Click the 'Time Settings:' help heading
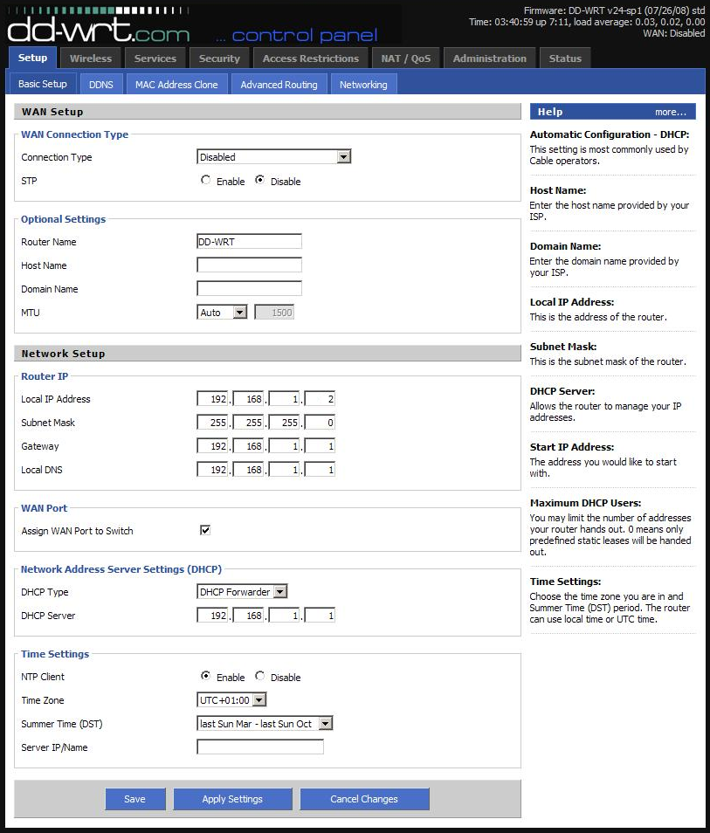Viewport: 710px width, 833px height. click(565, 582)
